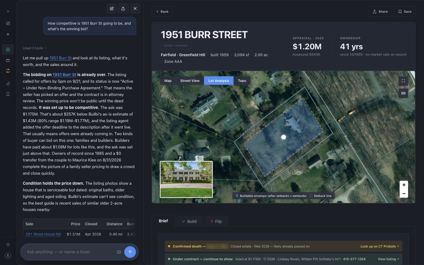
Task: Click the sparkle icon in left sidebar
Action: click(x=8, y=34)
